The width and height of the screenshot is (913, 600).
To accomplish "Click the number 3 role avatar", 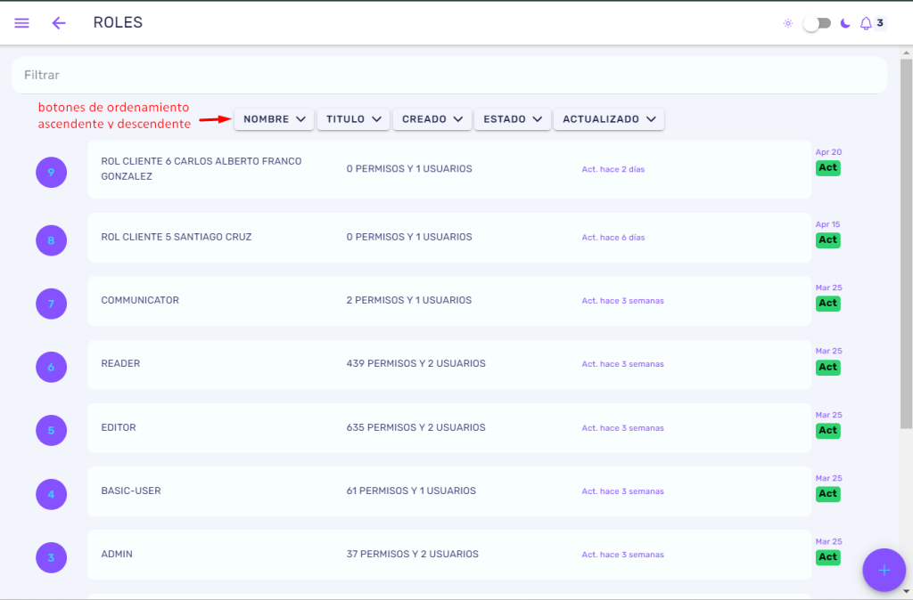I will tap(51, 557).
